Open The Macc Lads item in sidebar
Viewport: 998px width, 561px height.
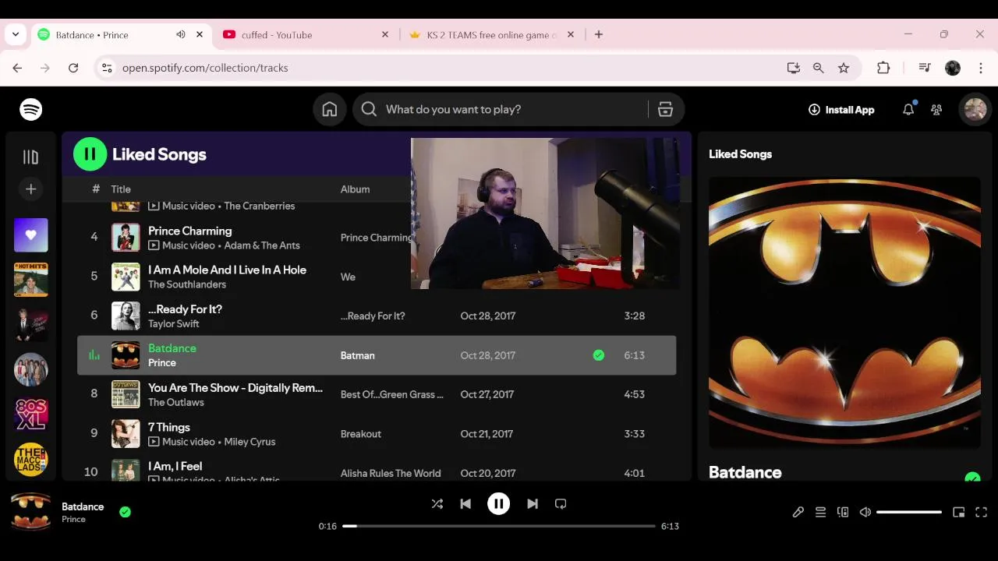31,460
